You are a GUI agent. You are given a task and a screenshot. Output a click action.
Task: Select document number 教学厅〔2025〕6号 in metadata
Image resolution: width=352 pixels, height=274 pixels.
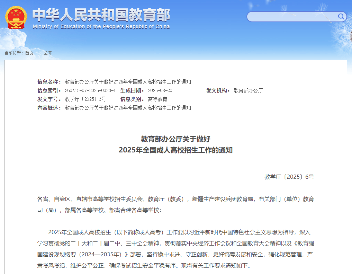click(85, 99)
